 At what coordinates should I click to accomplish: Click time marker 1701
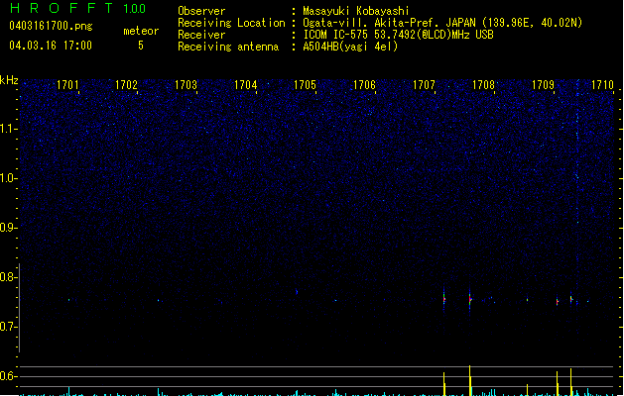click(67, 85)
